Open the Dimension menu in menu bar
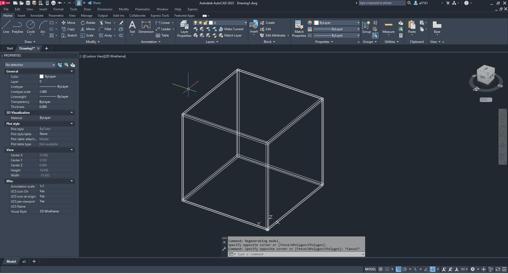 (105, 9)
